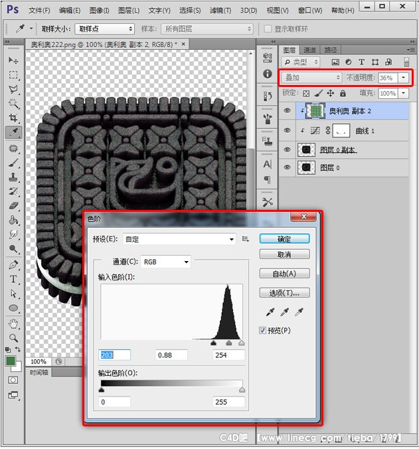
Task: Select the Polygonal Lasso tool
Action: point(13,90)
